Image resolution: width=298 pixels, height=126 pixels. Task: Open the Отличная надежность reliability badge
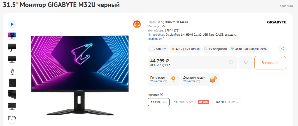click(x=249, y=49)
